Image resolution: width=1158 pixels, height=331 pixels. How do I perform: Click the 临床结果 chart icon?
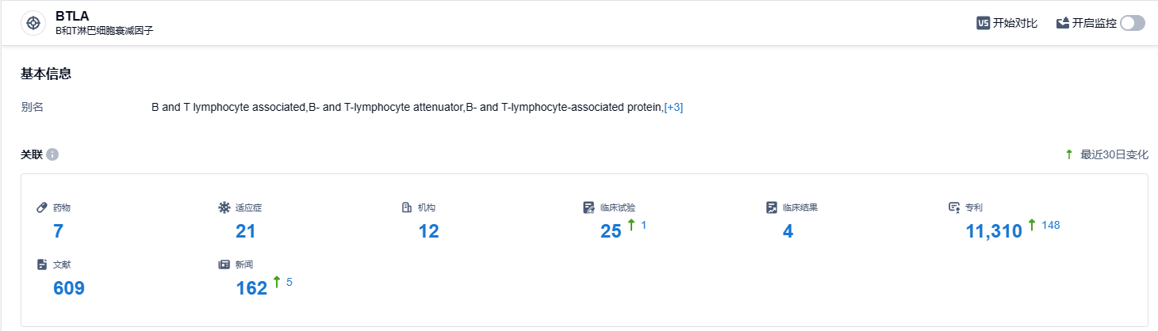tap(771, 207)
